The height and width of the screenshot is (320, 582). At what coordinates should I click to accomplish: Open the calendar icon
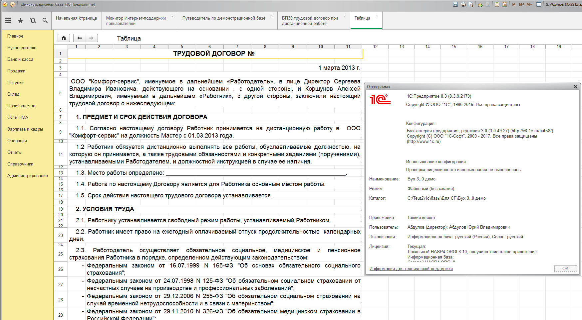coord(504,4)
